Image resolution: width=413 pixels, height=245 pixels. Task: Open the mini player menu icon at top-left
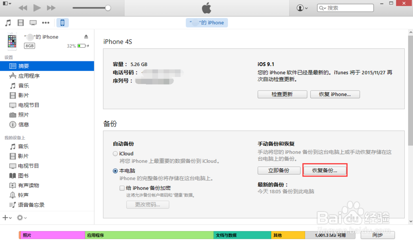[7, 3]
